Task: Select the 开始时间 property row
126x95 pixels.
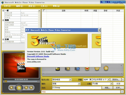Action: tap(21, 15)
